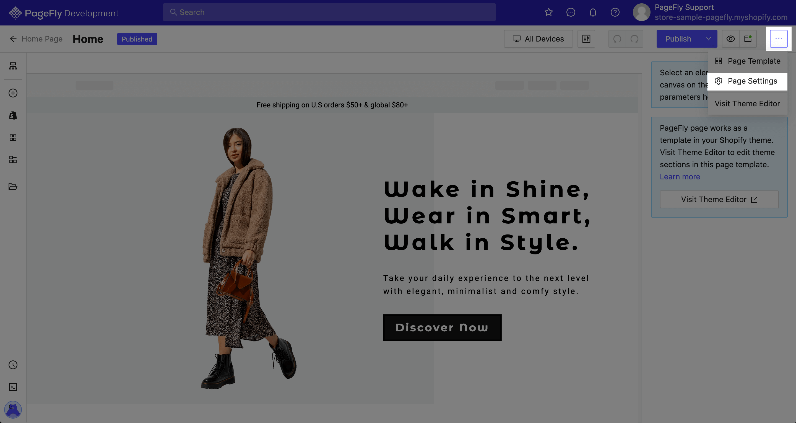796x423 pixels.
Task: Select the Take your daily experience paragraph
Action: click(x=486, y=285)
